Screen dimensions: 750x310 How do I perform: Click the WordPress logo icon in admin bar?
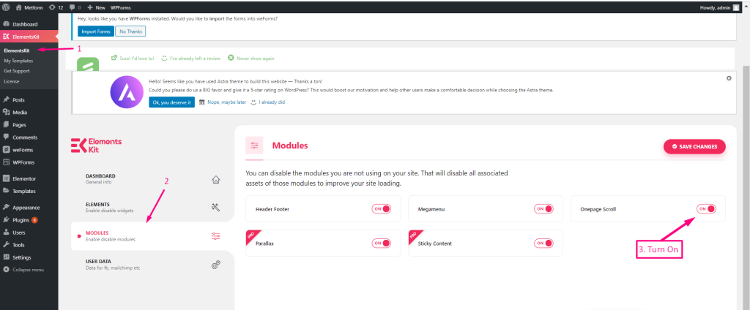[6, 7]
